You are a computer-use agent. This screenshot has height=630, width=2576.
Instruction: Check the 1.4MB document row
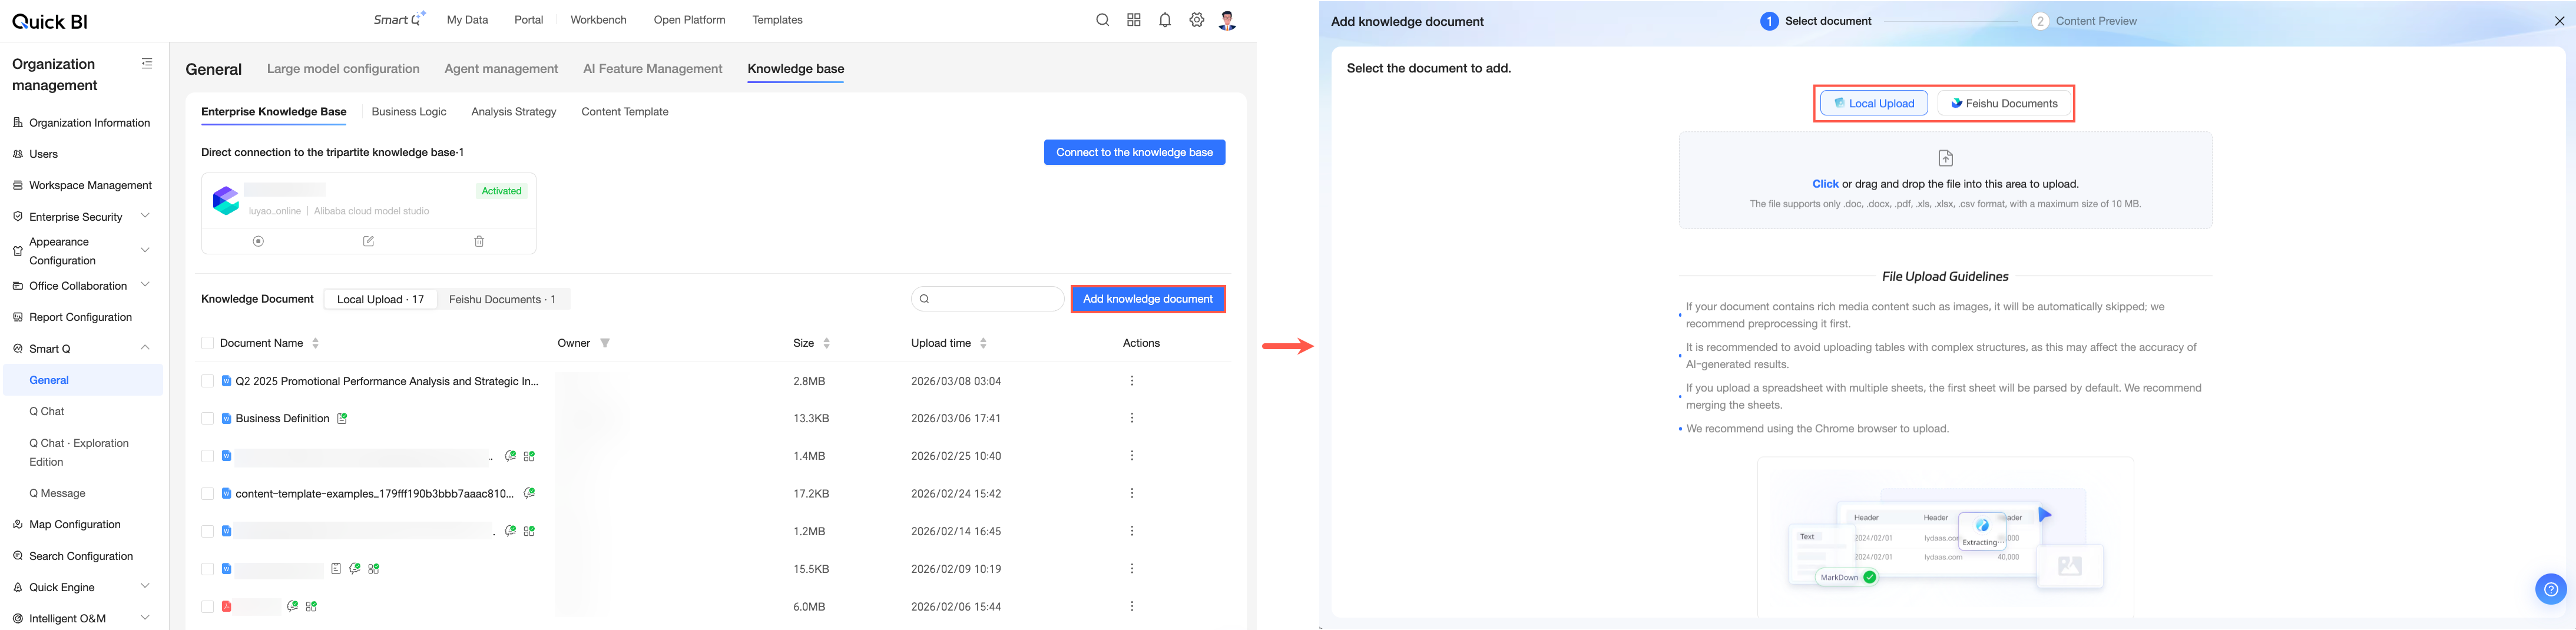point(208,456)
